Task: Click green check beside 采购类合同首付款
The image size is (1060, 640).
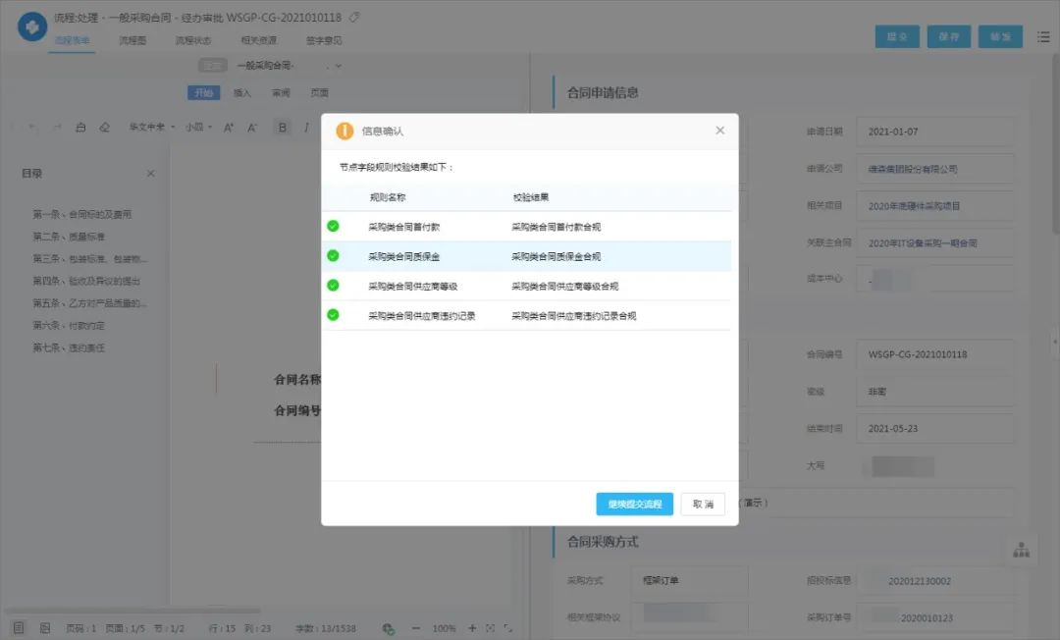Action: point(333,227)
